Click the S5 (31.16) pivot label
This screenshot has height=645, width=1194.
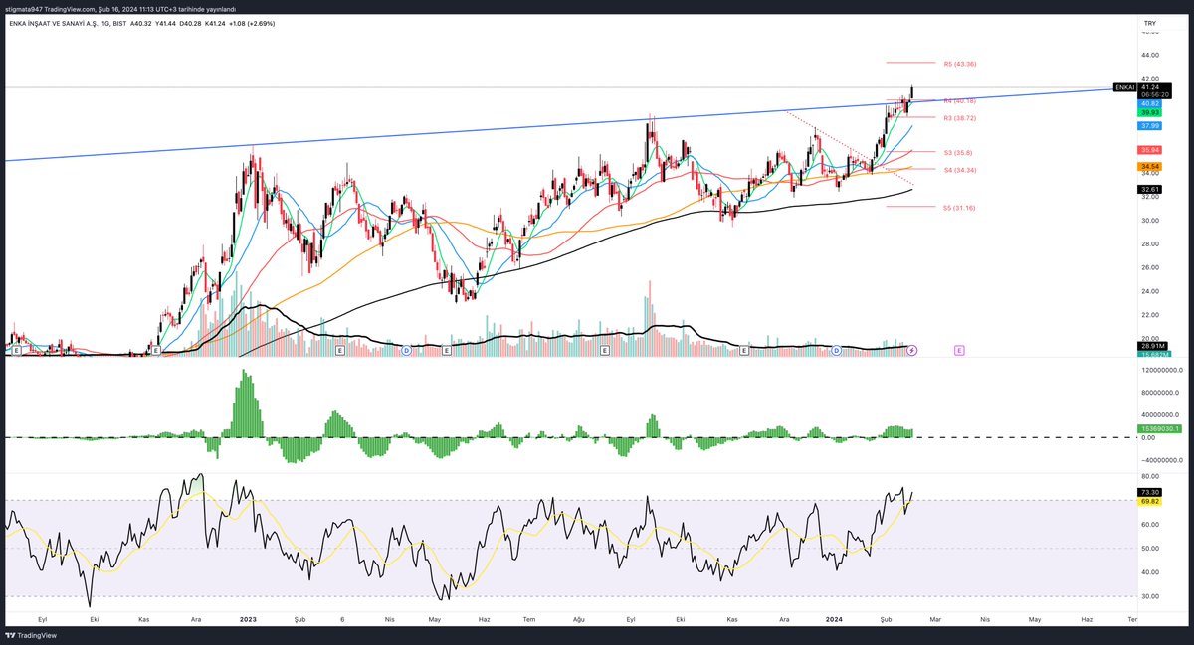pyautogui.click(x=960, y=208)
